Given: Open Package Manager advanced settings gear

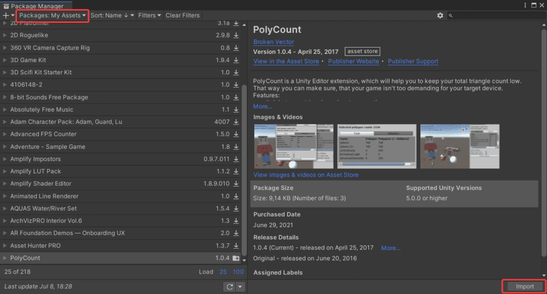Looking at the screenshot, I should [x=440, y=16].
